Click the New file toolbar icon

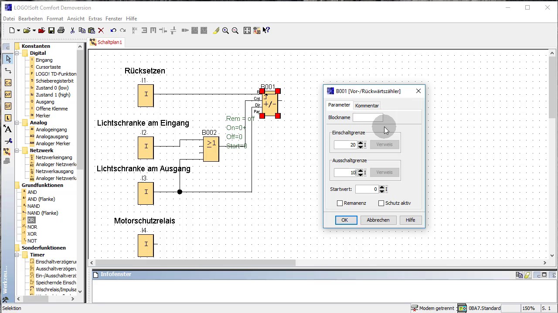point(12,30)
